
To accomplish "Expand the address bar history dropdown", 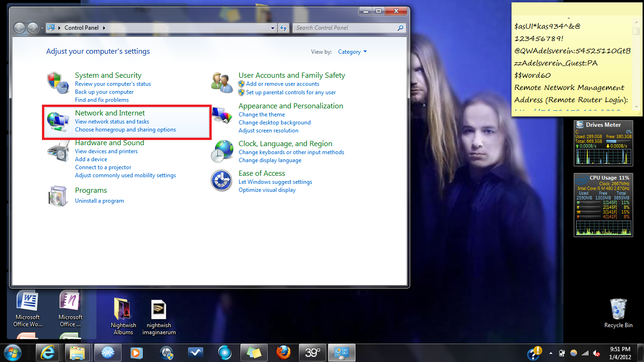I will (272, 28).
